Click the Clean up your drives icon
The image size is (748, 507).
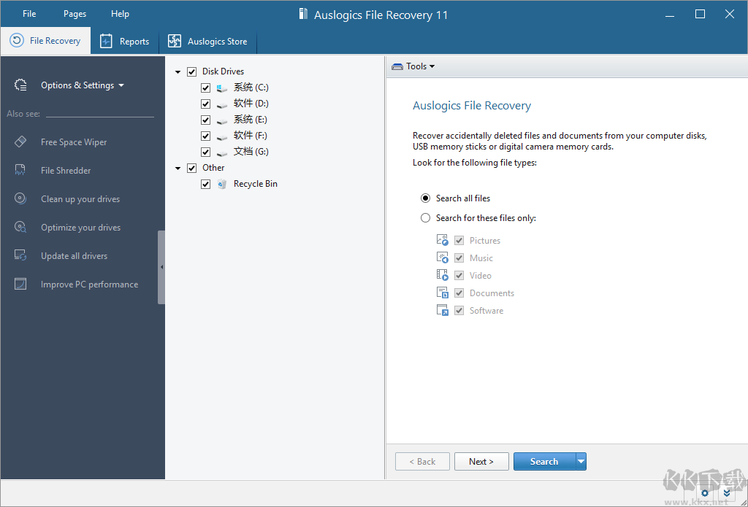(20, 199)
